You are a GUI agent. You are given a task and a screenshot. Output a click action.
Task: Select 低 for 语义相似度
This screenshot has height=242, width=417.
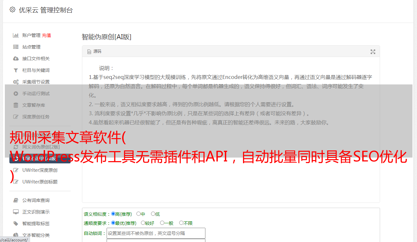point(153,214)
